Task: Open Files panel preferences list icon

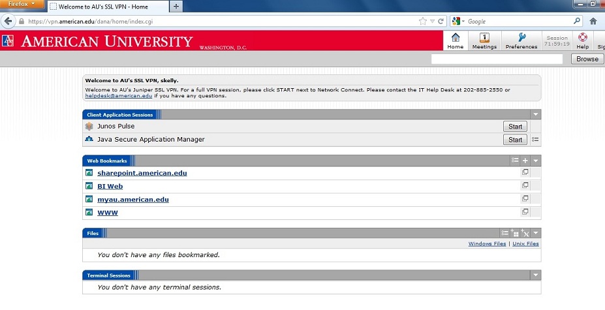Action: pos(504,233)
